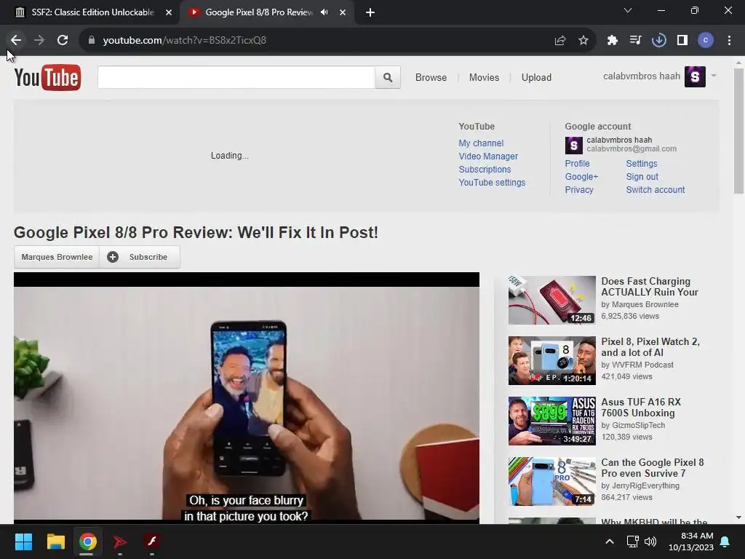Image resolution: width=745 pixels, height=559 pixels.
Task: Open the Extensions puzzle icon
Action: 613,41
